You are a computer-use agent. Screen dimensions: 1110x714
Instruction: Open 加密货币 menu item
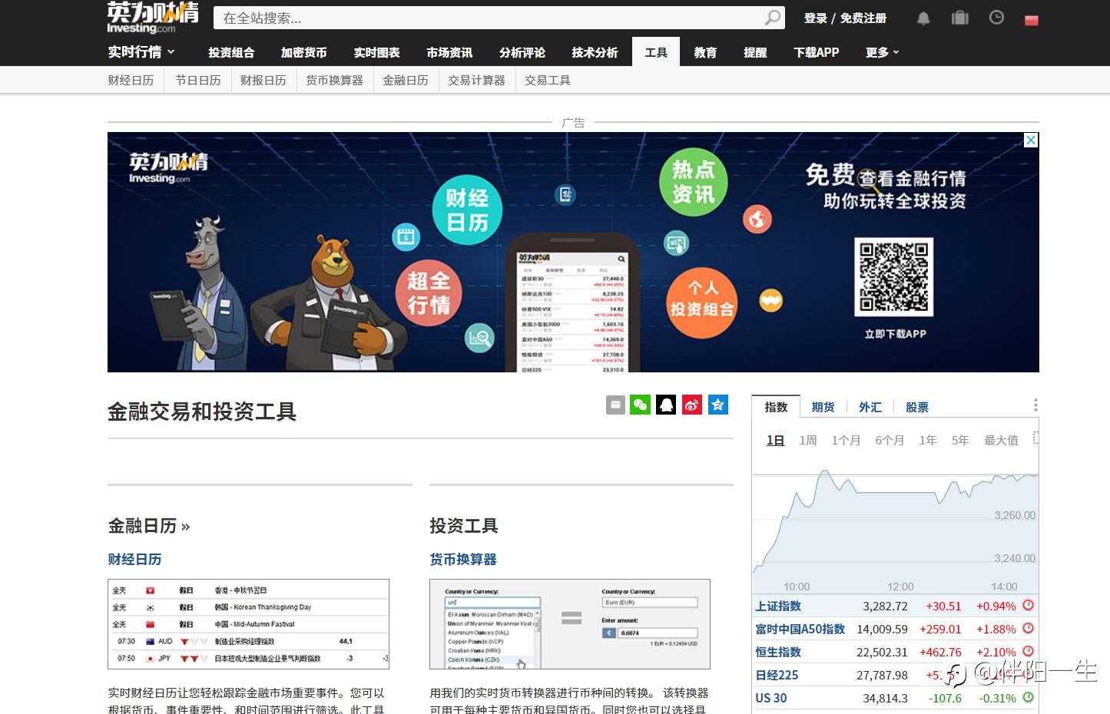(303, 52)
